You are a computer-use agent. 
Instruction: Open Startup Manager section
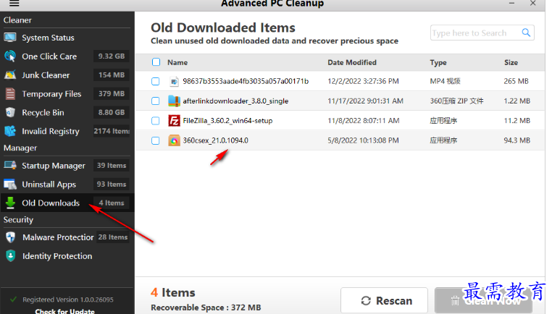tap(67, 165)
